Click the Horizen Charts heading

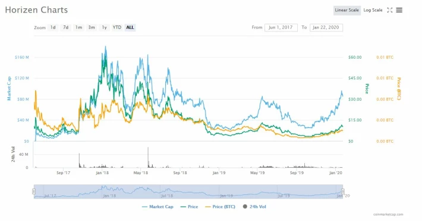click(36, 10)
